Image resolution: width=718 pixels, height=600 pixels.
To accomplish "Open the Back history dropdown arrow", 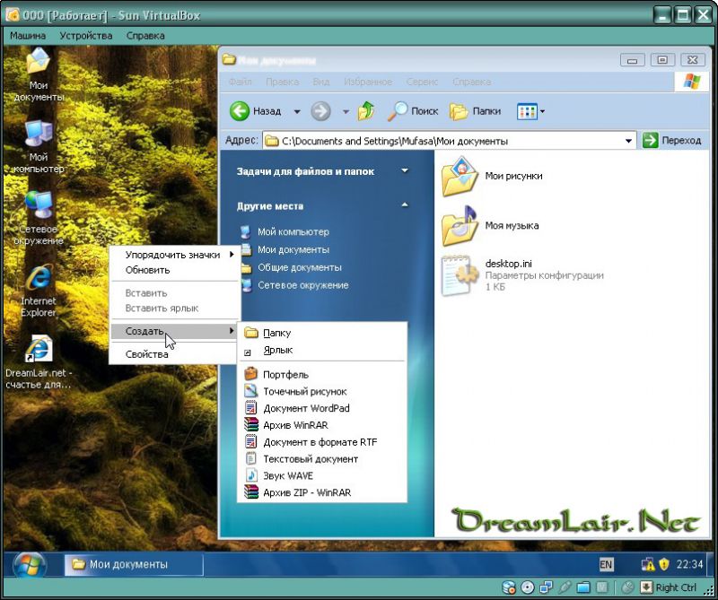I will pyautogui.click(x=297, y=111).
